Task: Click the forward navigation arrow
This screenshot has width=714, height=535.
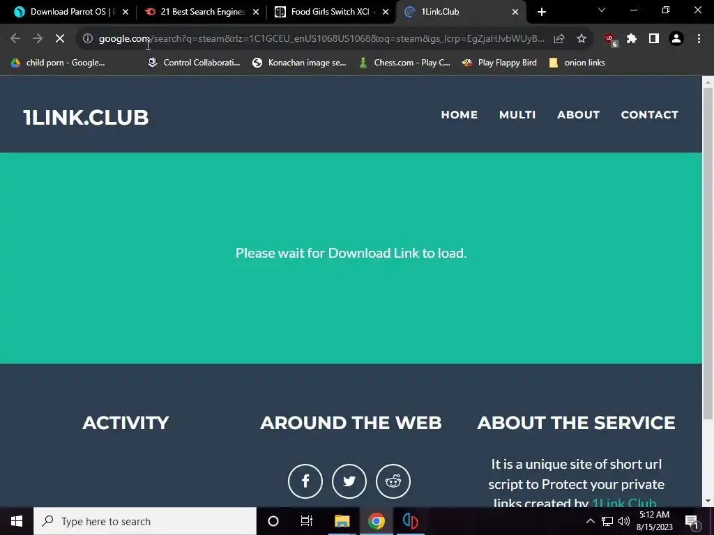Action: (38, 39)
